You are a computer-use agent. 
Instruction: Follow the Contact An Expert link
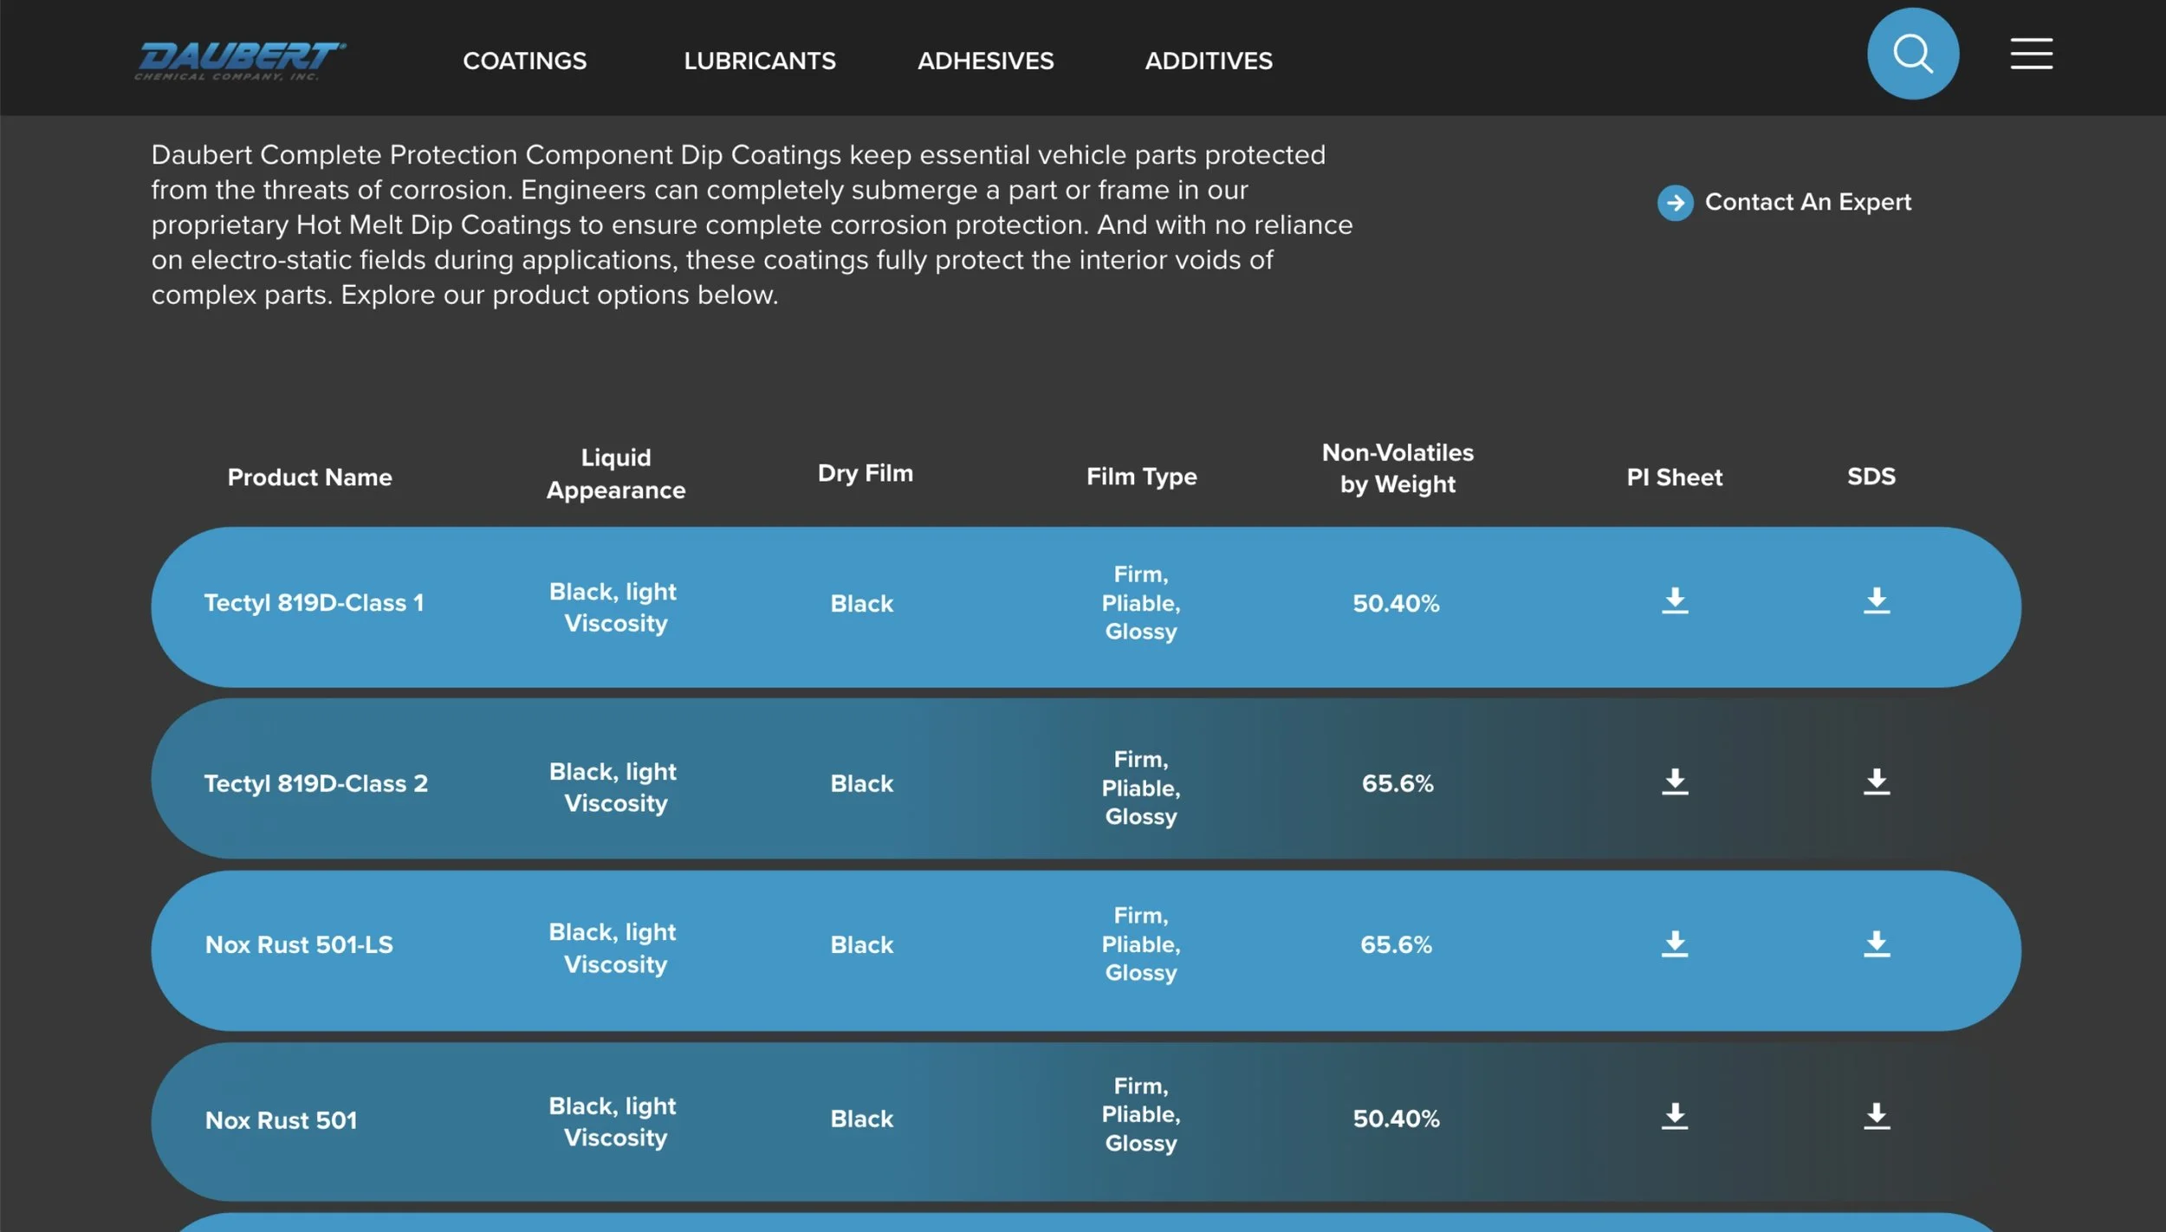click(x=1807, y=202)
